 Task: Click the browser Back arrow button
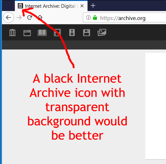(8, 17)
